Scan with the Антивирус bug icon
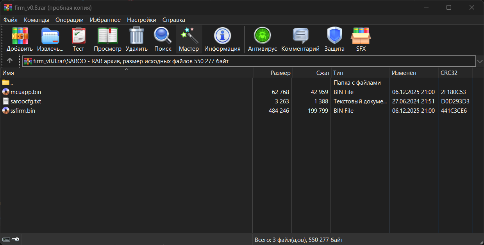484x245 pixels. [262, 36]
